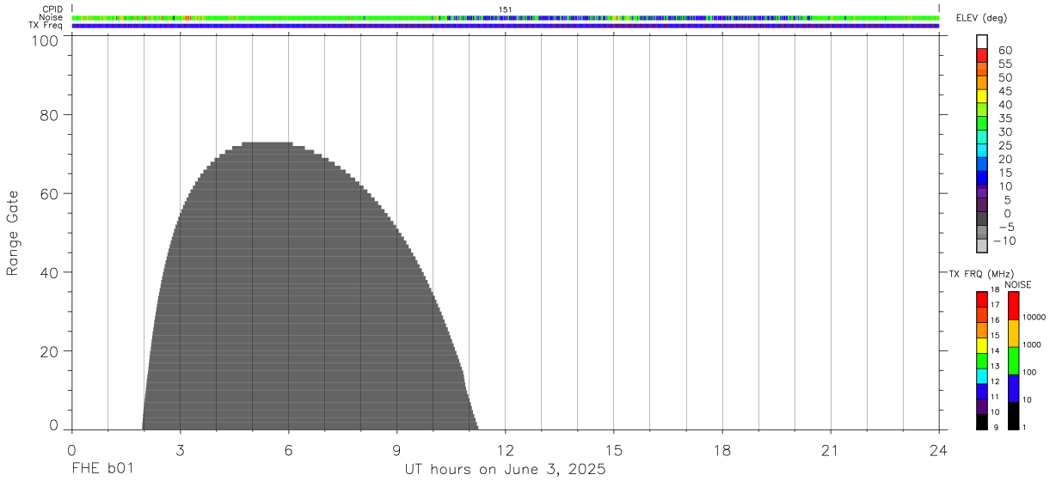The width and height of the screenshot is (1056, 487).
Task: Choose the blue NOISE swatch between 10 and 100
Action: tap(1013, 388)
